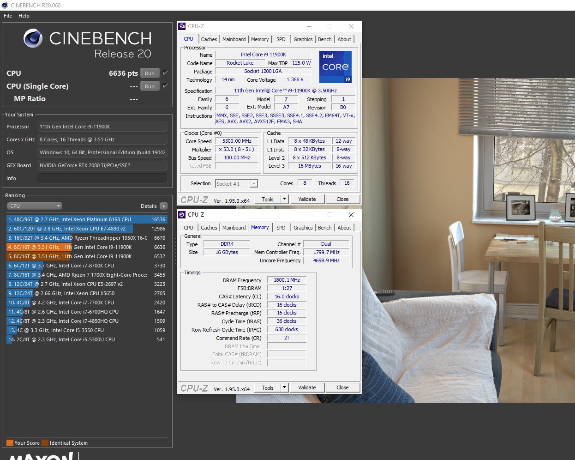Click the Your Score orange legend swatch

coord(10,443)
